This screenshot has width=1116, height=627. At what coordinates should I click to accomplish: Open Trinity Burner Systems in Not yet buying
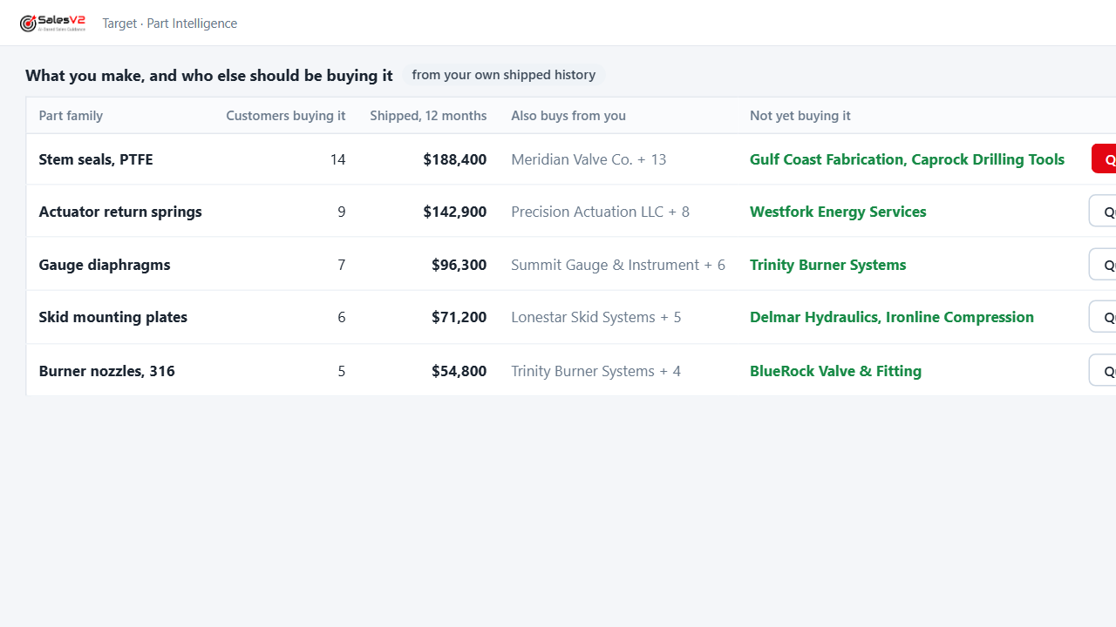coord(827,265)
